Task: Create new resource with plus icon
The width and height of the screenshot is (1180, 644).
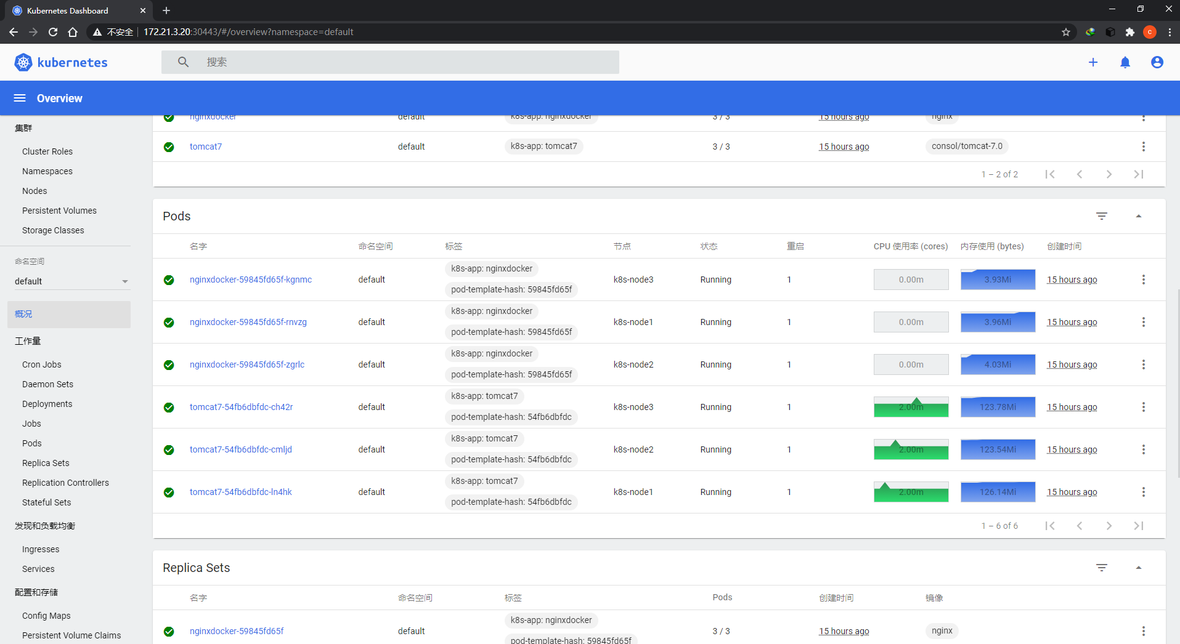Action: click(x=1093, y=62)
